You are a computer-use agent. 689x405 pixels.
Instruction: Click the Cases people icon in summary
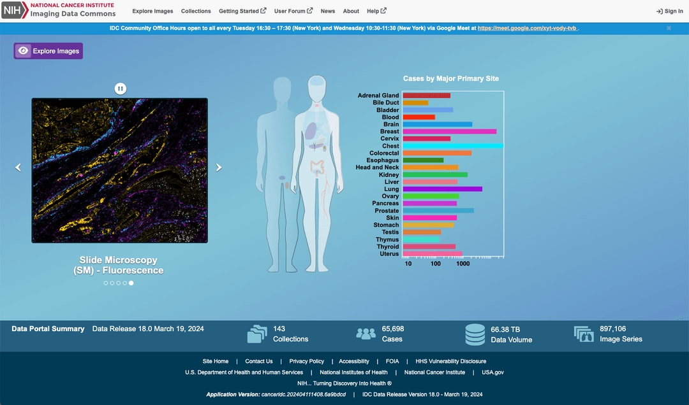coord(366,334)
